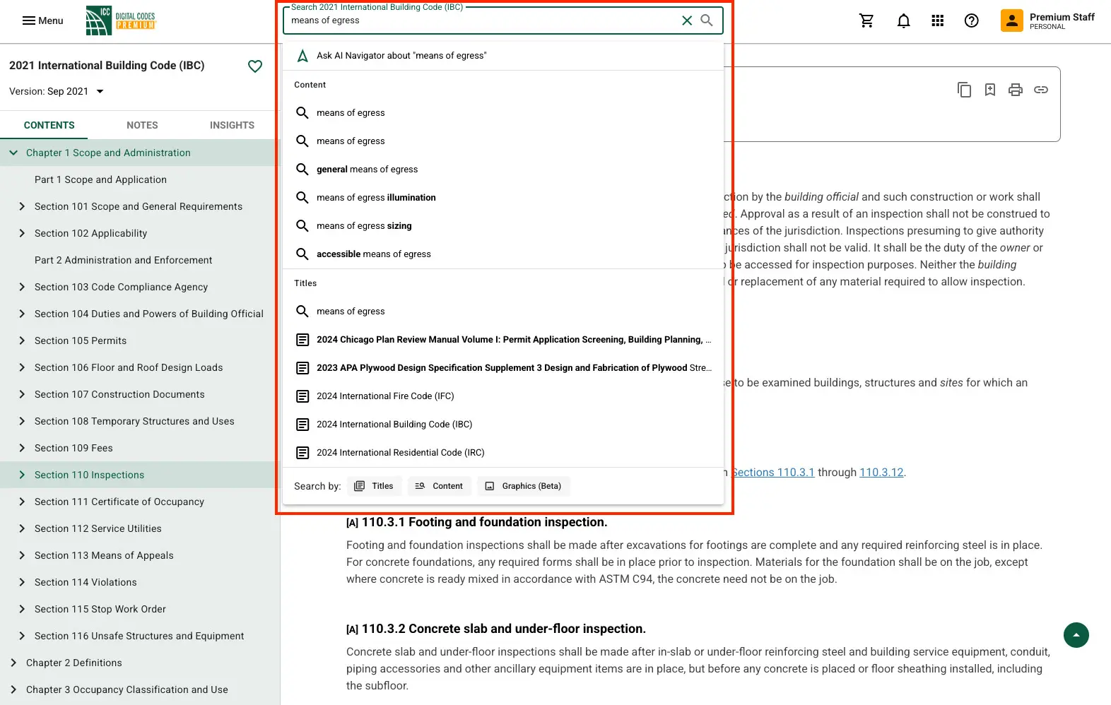Select 'means of egress' under Titles
Viewport: 1111px width, 705px height.
[503, 312]
